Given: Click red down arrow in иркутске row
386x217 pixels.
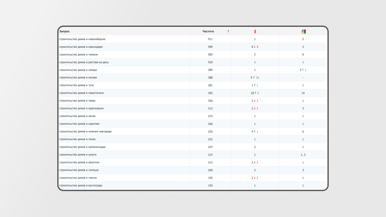Looking at the screenshot, I should pos(255,162).
